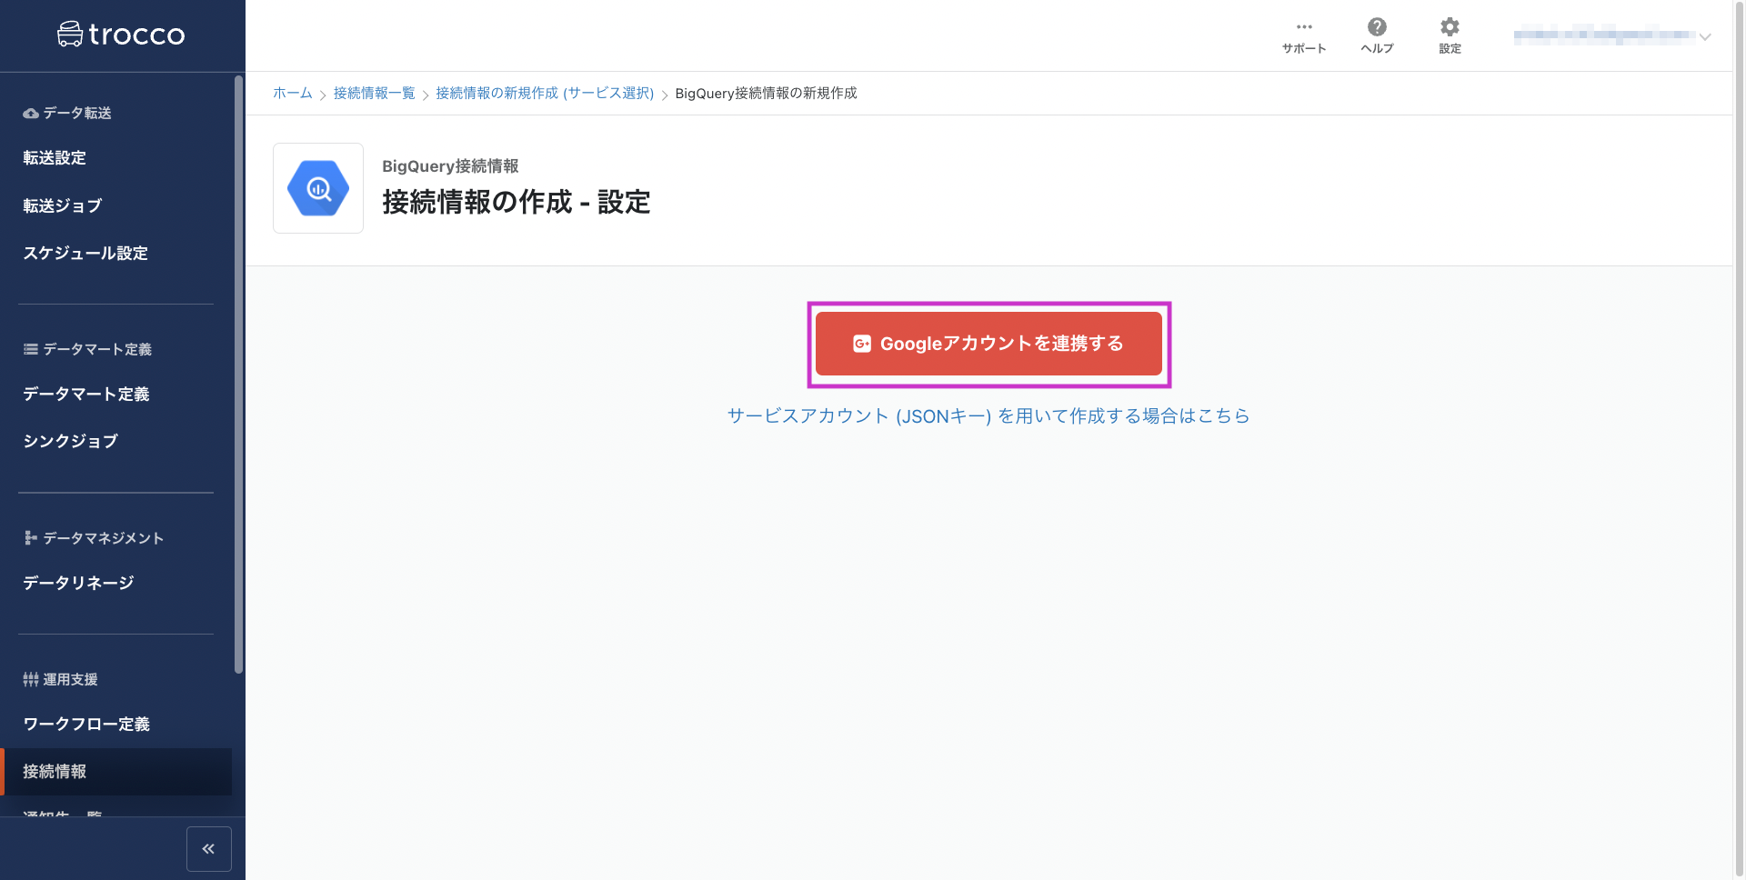Click the Google+ icon on red button
Viewport: 1746px width, 880px height.
pos(862,344)
